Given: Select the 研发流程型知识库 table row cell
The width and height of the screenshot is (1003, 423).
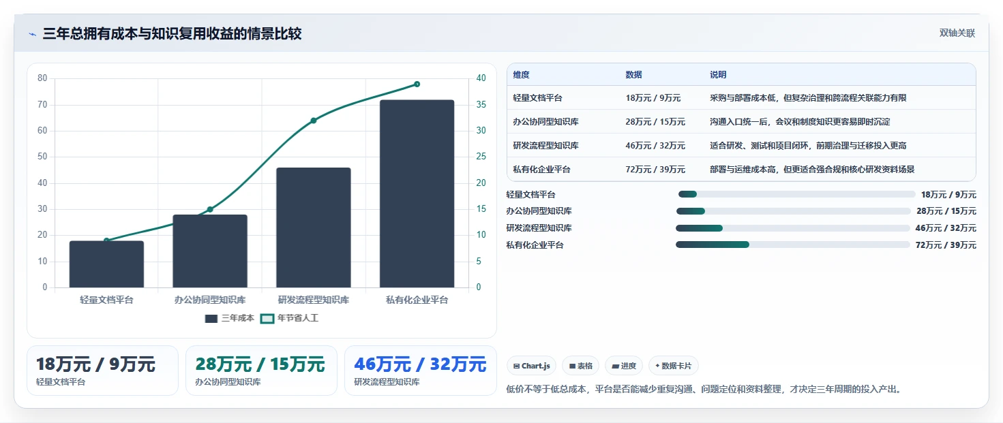Looking at the screenshot, I should tap(546, 146).
